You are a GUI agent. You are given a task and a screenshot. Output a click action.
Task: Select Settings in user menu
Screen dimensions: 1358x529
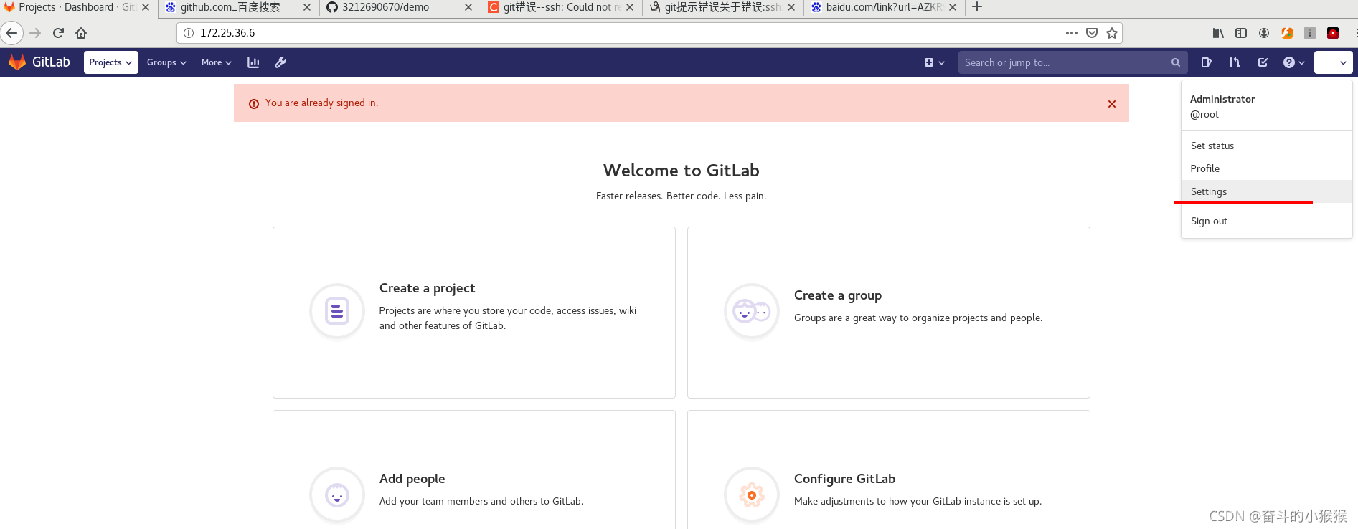coord(1266,191)
